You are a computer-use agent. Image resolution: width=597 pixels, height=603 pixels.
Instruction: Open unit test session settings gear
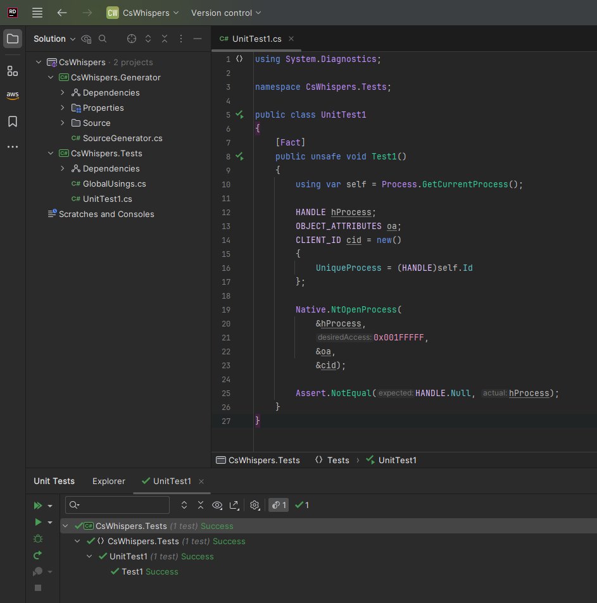click(255, 505)
